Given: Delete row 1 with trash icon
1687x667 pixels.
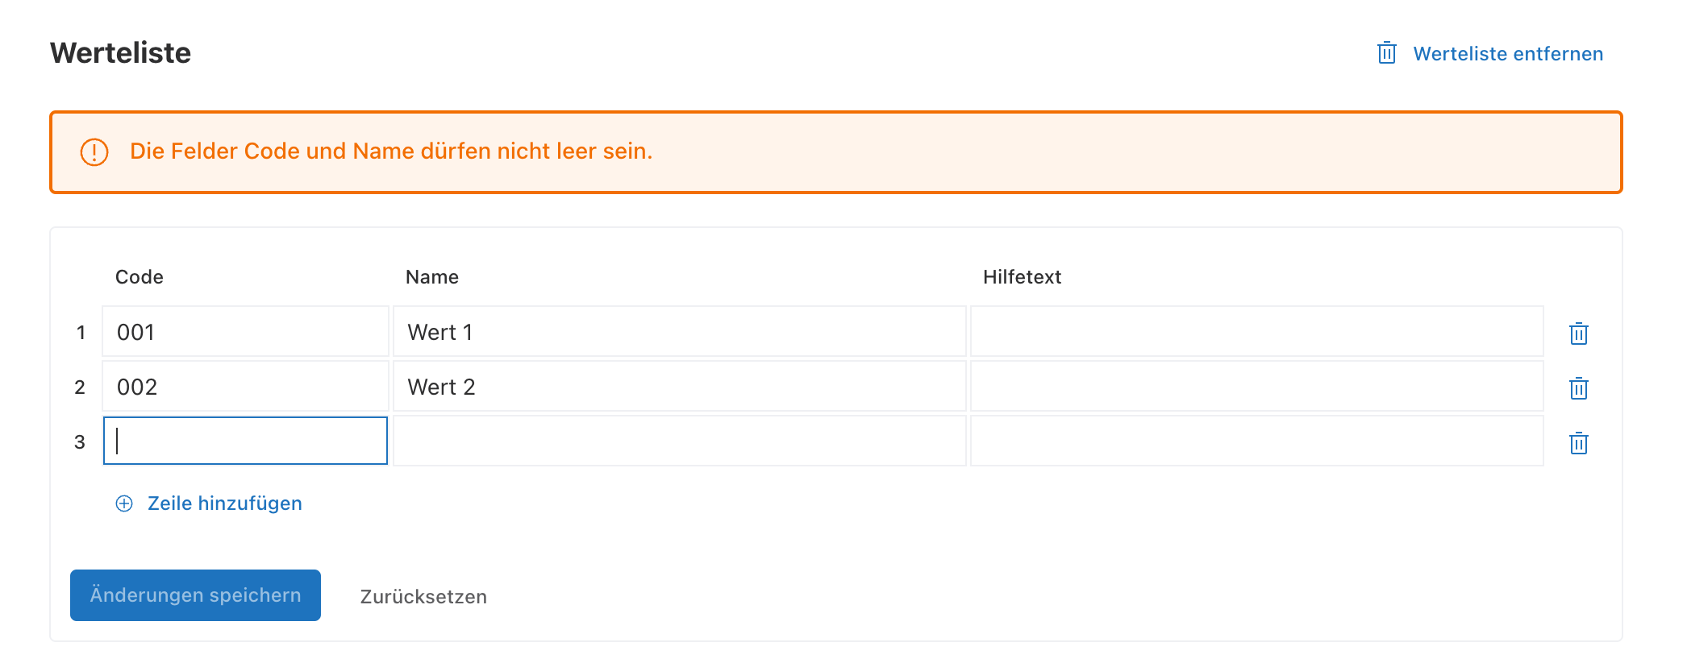Looking at the screenshot, I should coord(1578,333).
